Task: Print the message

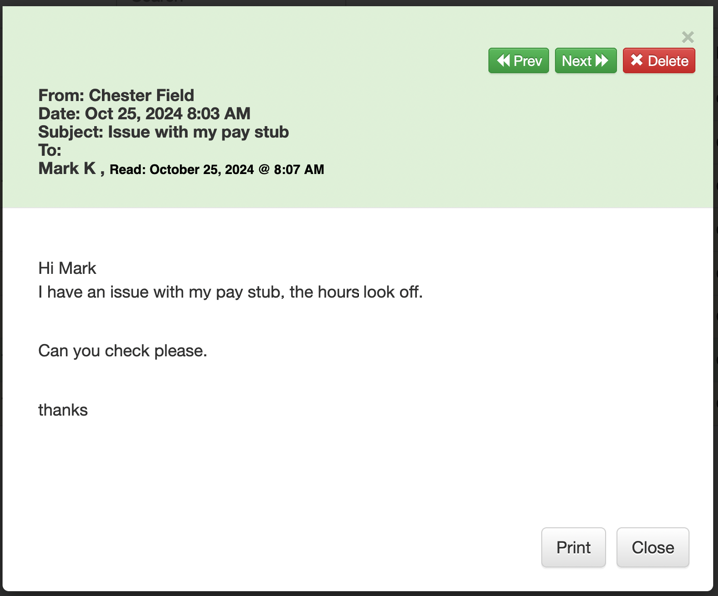Action: point(573,547)
